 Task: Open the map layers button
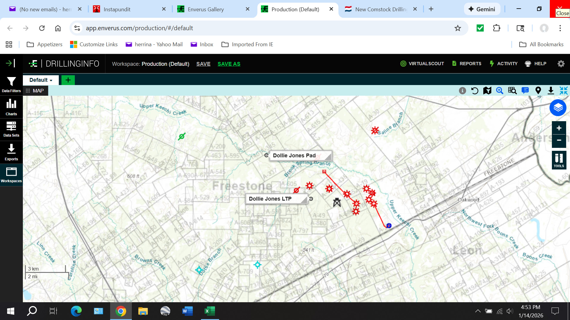pos(558,108)
